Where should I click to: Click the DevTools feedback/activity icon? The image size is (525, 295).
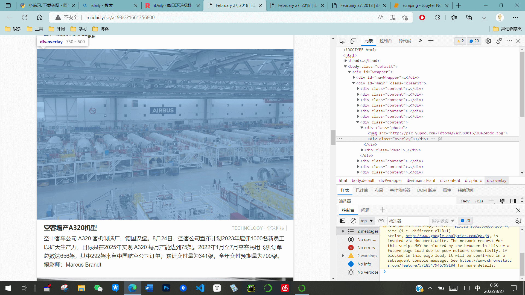click(x=499, y=41)
